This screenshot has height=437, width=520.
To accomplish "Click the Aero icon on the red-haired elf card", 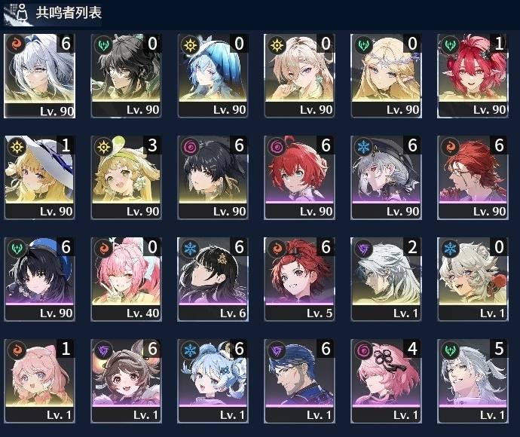I will tap(450, 44).
